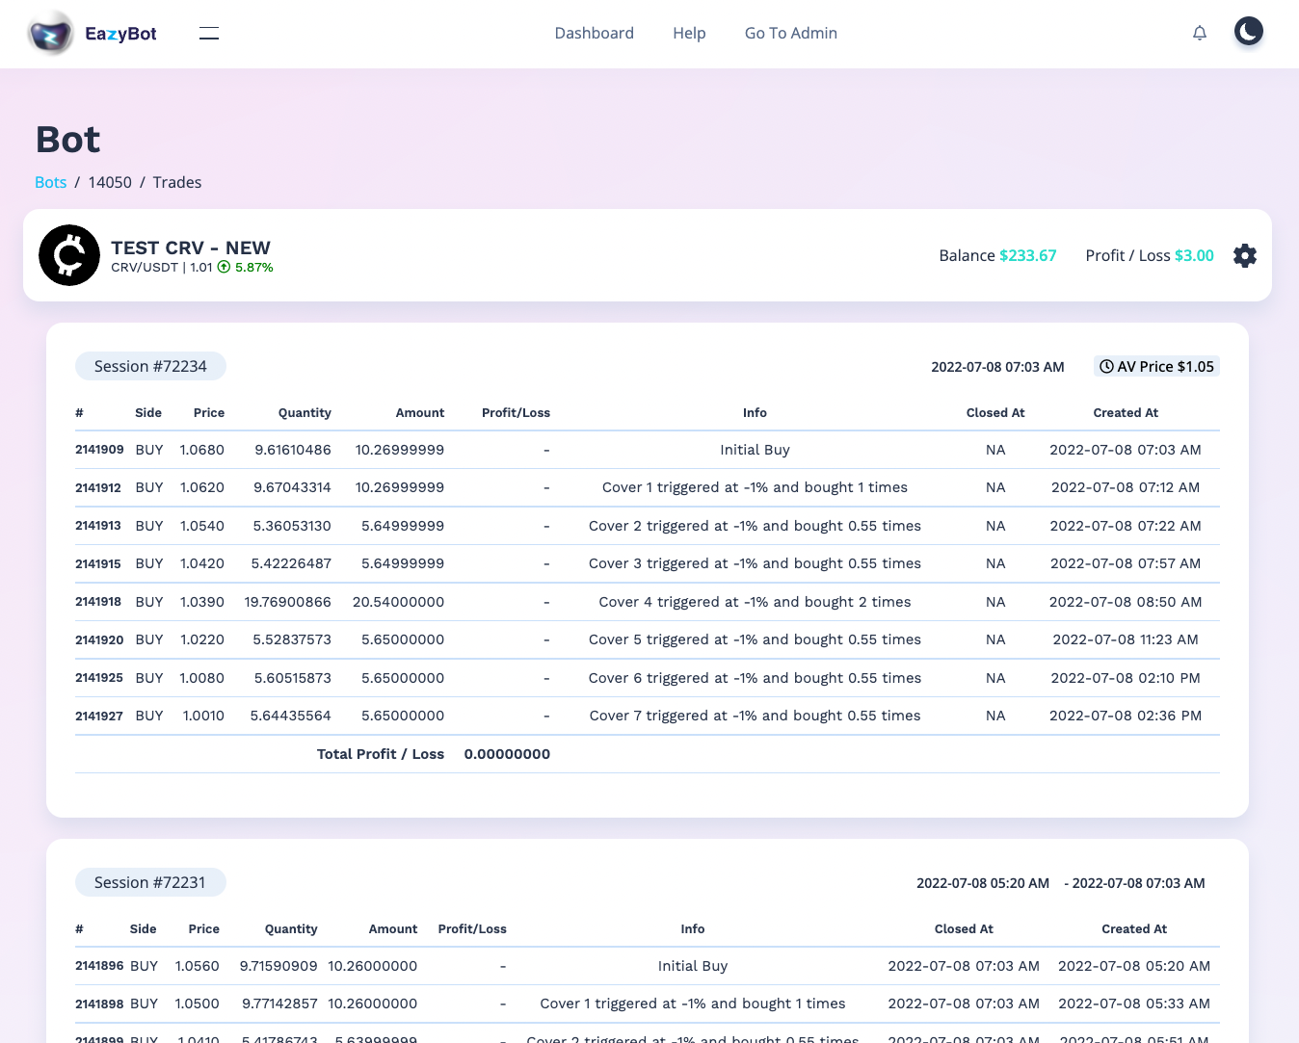
Task: Select the Session #72231 badge
Action: [x=150, y=882]
